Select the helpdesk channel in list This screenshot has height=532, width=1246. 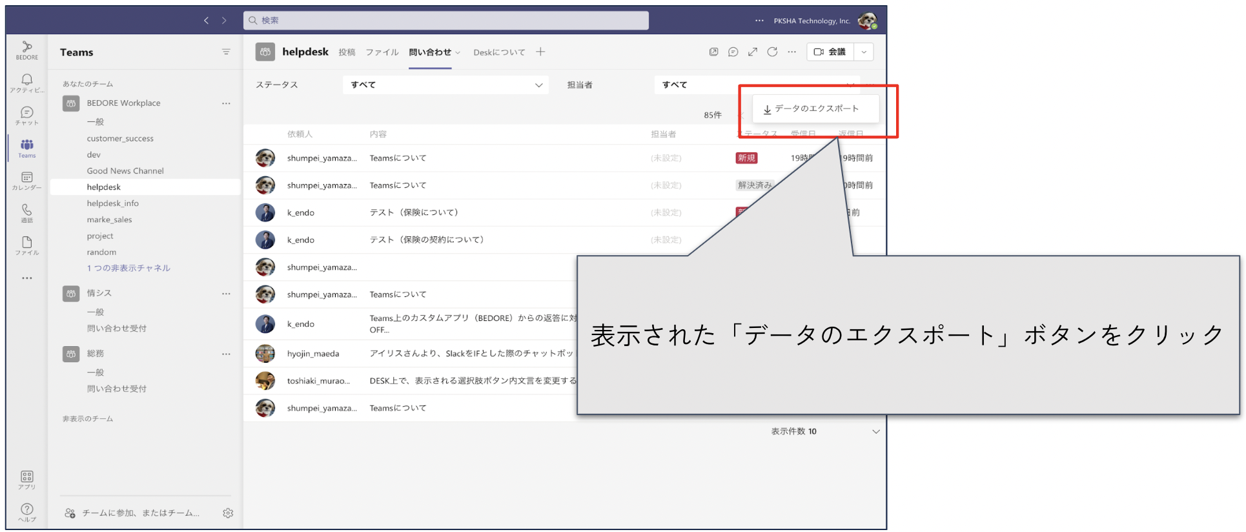[x=145, y=187]
